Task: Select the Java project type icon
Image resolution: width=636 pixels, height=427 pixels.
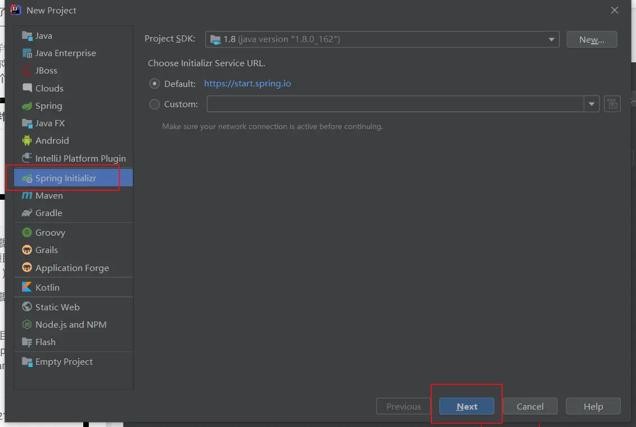Action: point(27,36)
